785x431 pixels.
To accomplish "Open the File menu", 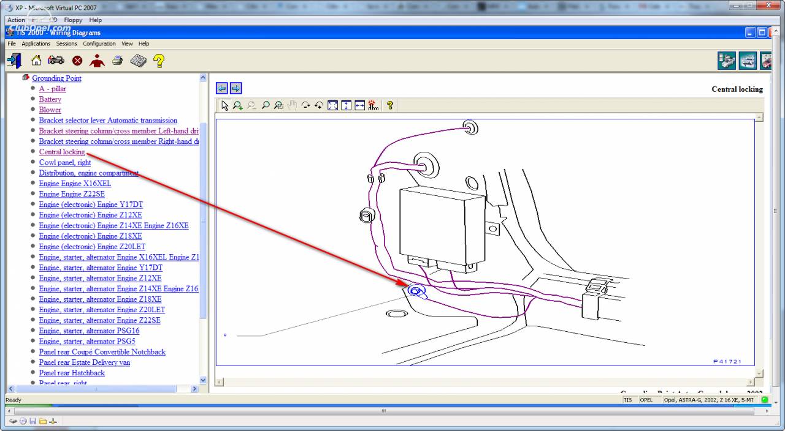I will pyautogui.click(x=12, y=43).
